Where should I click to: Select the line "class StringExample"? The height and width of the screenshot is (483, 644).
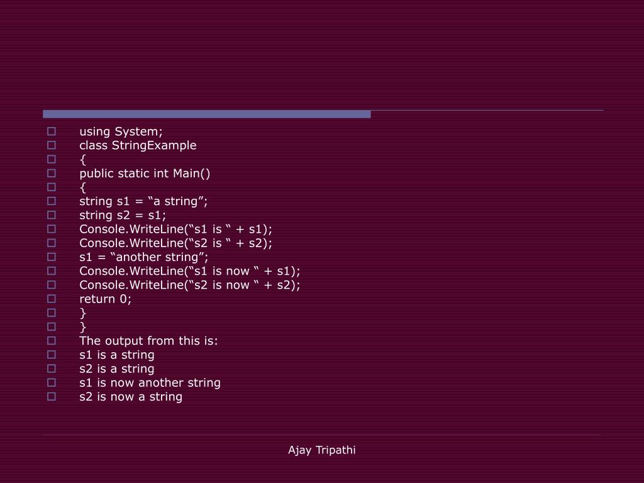click(x=138, y=146)
